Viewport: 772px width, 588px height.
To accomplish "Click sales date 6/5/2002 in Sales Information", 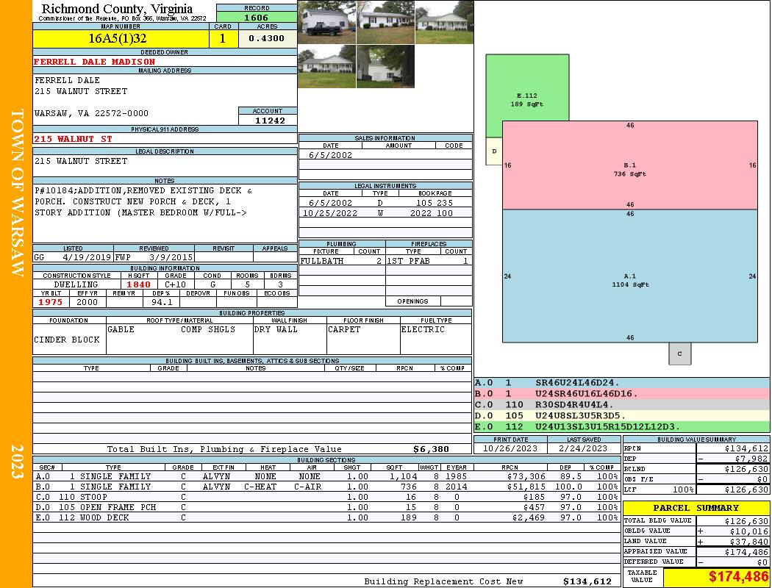I will coord(330,155).
